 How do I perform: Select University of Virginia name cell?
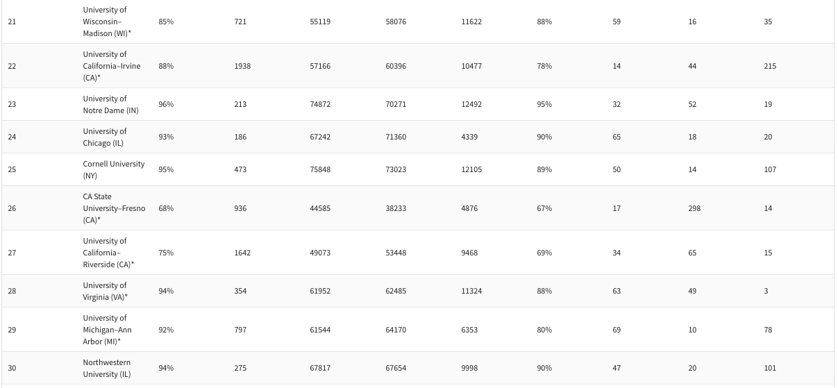pyautogui.click(x=105, y=291)
